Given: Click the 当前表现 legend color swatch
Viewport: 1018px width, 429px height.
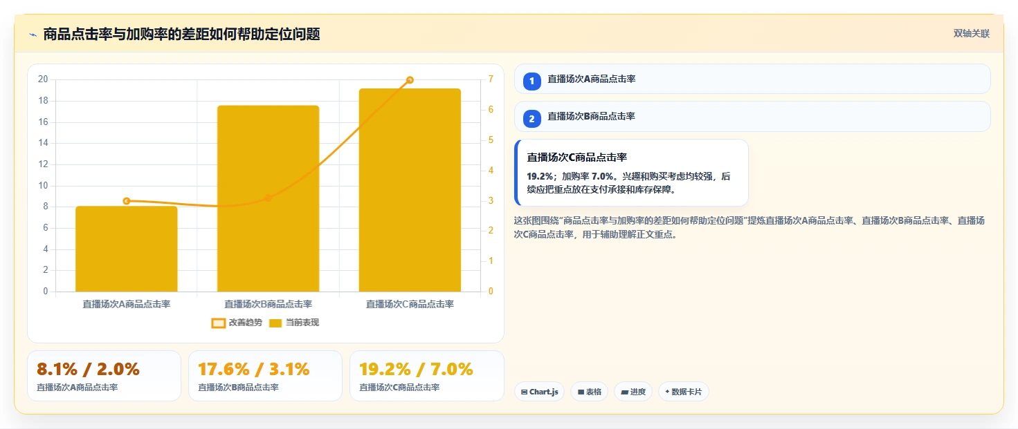Looking at the screenshot, I should (x=275, y=323).
